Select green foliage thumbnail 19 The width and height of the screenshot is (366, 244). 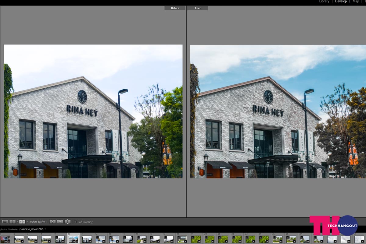[196, 239]
